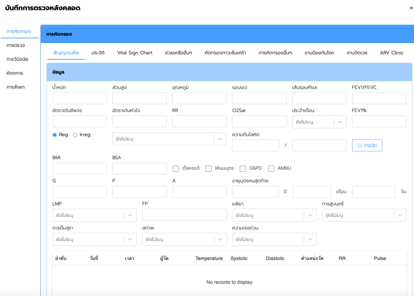Switch to the ประวัติ tab
The height and width of the screenshot is (296, 414).
point(98,53)
